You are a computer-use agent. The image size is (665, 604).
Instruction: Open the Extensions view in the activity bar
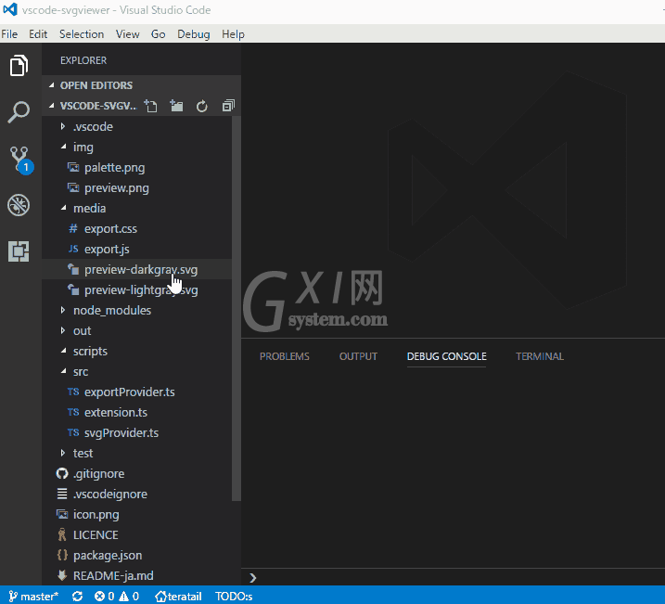[x=19, y=251]
